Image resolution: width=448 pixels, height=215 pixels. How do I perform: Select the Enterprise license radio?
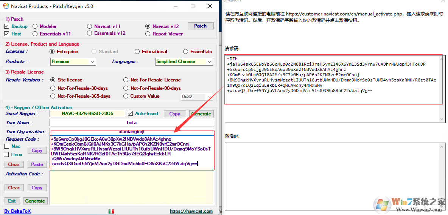(52, 52)
